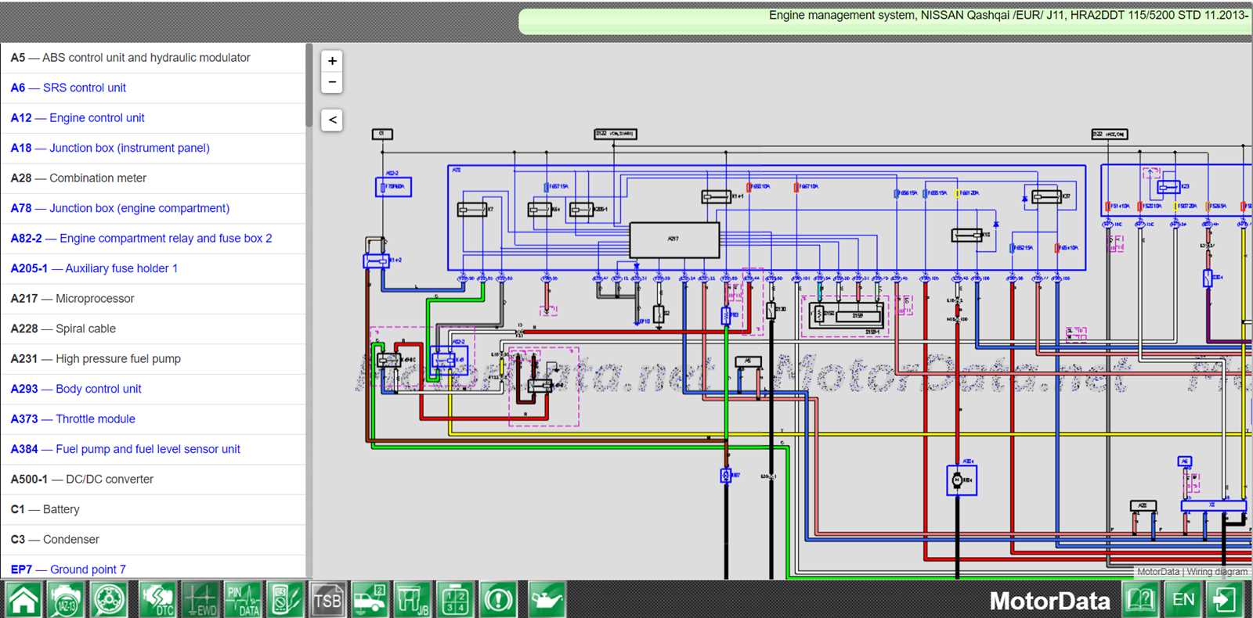This screenshot has height=618, width=1253.
Task: Select A384 Fuel pump and fuel level sensor
Action: (153, 449)
